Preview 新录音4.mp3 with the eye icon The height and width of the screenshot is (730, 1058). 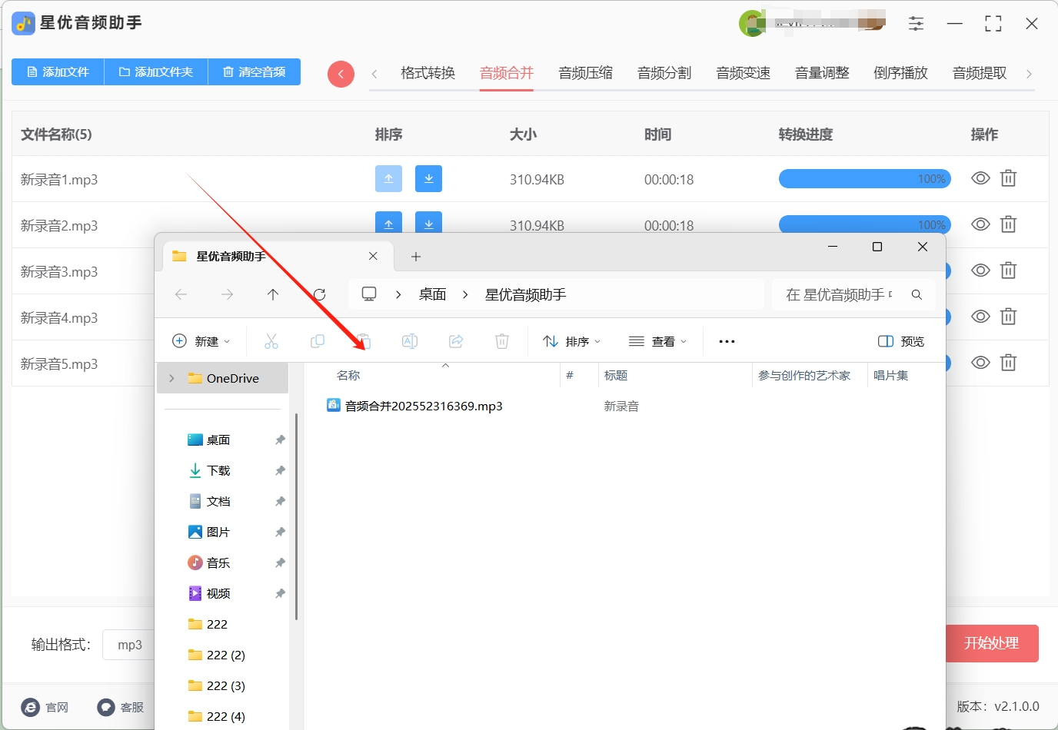tap(980, 317)
